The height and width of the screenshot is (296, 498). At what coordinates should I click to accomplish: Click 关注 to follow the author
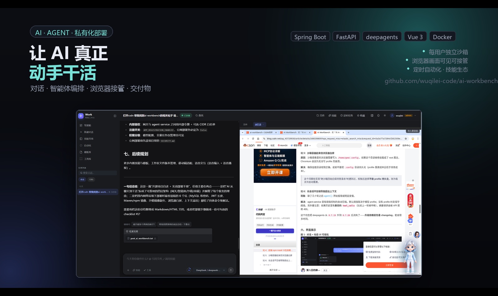click(x=325, y=271)
